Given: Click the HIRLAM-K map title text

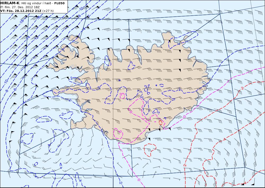Looking at the screenshot, I should pyautogui.click(x=10, y=3).
